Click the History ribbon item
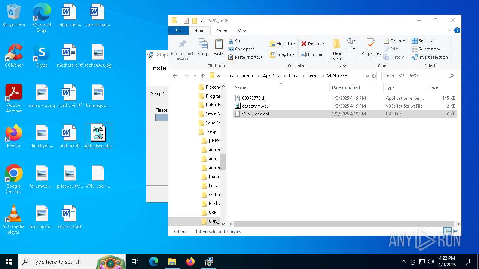Screen dimensions: 479x269 coord(394,57)
